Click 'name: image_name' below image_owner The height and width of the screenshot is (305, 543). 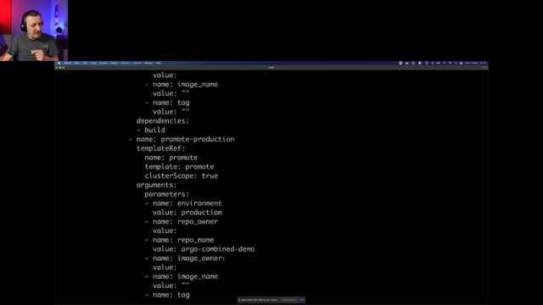[x=182, y=277]
